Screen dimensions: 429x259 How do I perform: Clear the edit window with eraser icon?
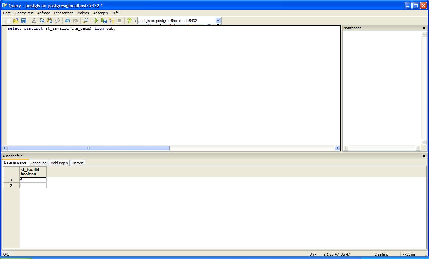[x=57, y=21]
